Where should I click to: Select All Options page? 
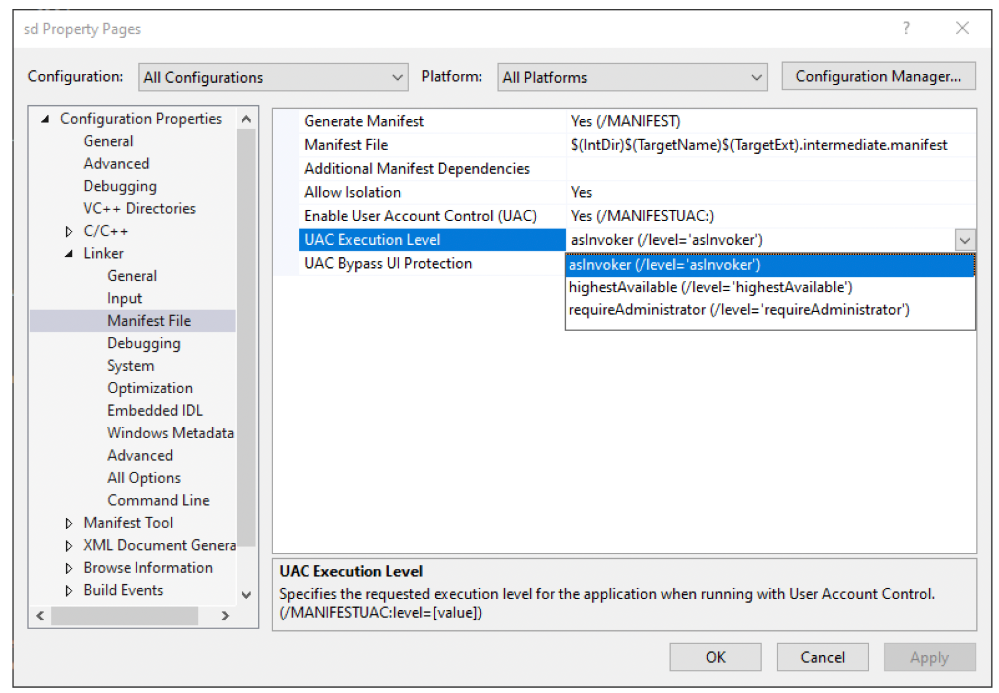(x=144, y=478)
